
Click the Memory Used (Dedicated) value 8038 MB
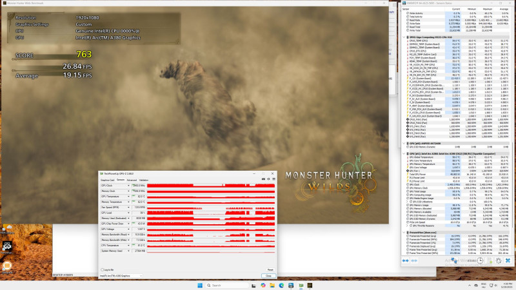139,218
